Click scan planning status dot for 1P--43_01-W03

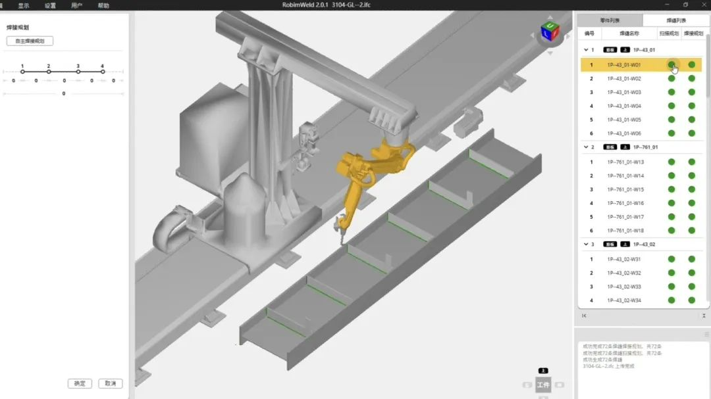[x=671, y=92]
